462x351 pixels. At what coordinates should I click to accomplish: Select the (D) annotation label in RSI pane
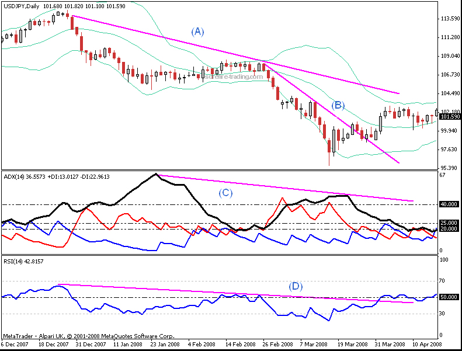pyautogui.click(x=296, y=286)
